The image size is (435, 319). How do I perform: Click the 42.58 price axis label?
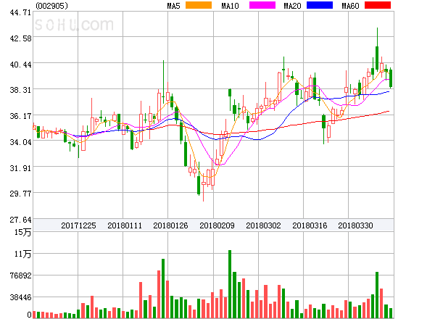pyautogui.click(x=20, y=38)
